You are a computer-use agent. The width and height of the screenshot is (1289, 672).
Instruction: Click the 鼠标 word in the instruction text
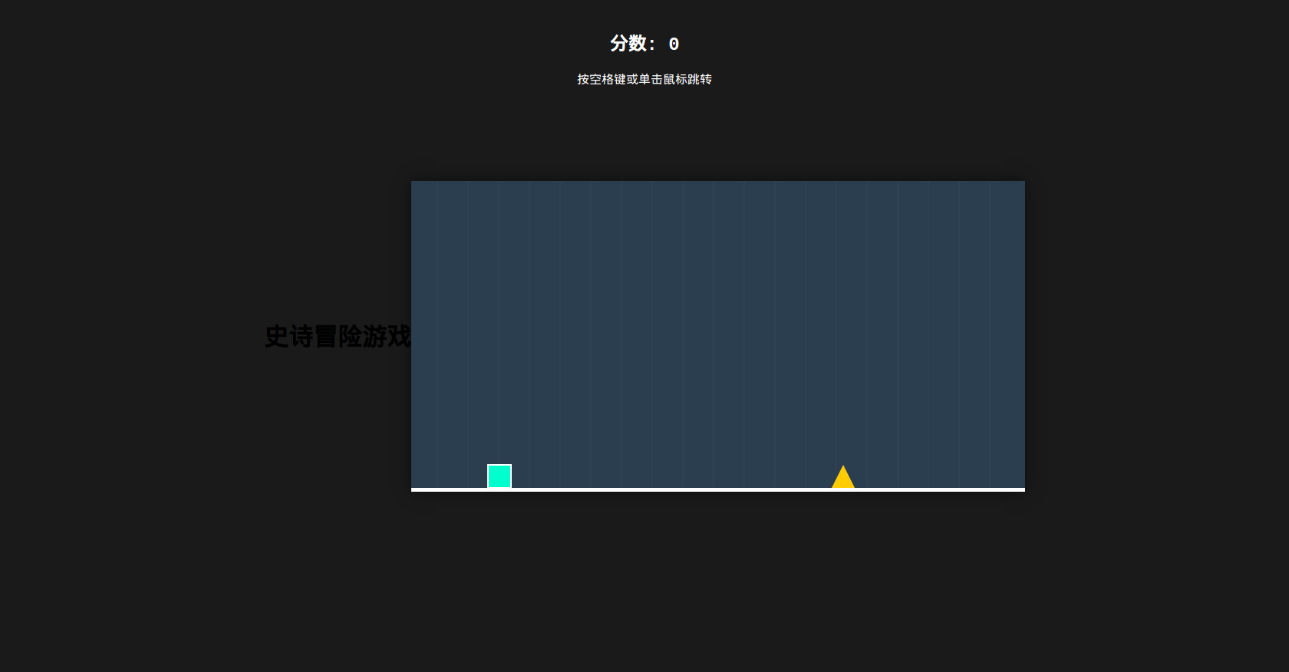675,79
